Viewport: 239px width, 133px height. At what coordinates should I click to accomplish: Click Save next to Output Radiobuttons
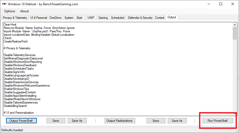point(156,121)
